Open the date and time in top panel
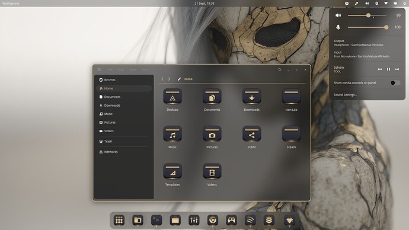The image size is (409, 230). click(x=204, y=4)
